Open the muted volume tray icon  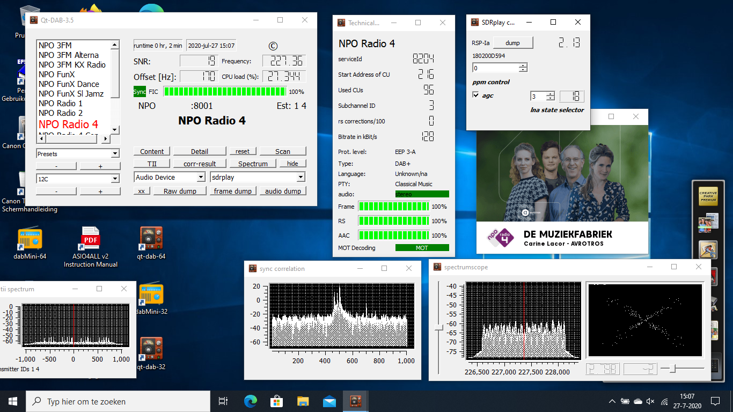(x=651, y=401)
